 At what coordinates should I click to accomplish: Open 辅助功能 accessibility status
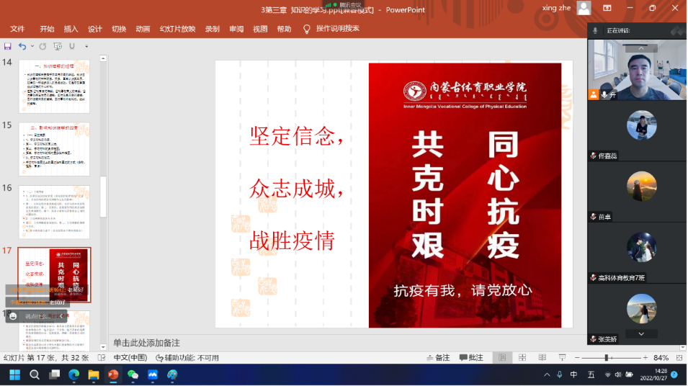pyautogui.click(x=187, y=358)
